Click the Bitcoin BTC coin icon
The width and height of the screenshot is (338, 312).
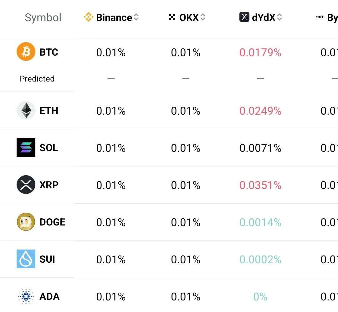(x=26, y=52)
